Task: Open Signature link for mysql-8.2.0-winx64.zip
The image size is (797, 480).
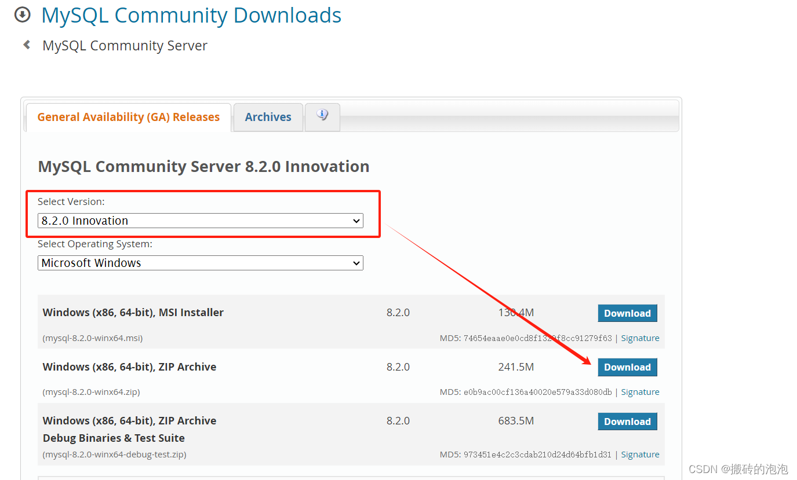Action: pyautogui.click(x=640, y=392)
